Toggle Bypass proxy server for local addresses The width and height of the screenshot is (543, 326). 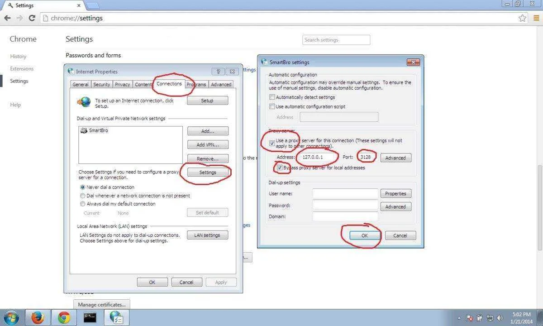280,168
